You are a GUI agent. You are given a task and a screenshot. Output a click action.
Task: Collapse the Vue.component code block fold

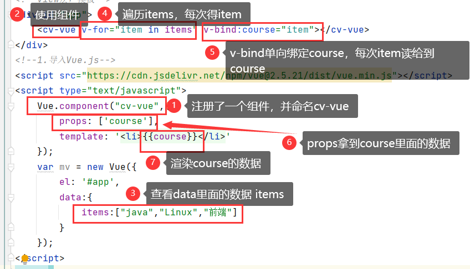11,106
